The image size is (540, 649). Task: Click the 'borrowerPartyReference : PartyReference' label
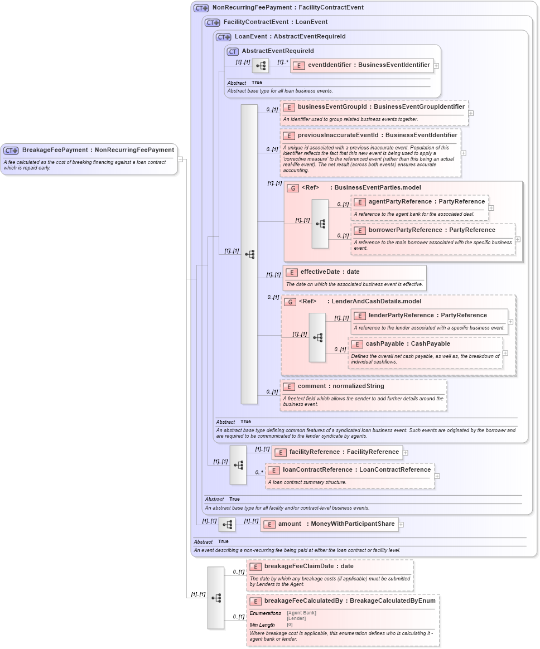pyautogui.click(x=432, y=230)
